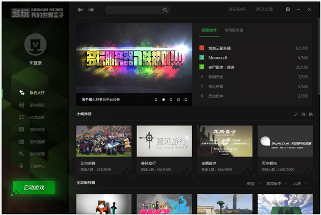Open the 意见反馈 feedback link
This screenshot has width=321, height=215.
click(x=264, y=10)
